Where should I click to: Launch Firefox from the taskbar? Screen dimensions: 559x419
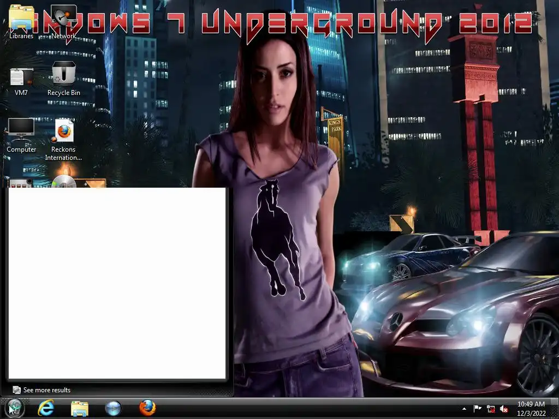point(147,408)
